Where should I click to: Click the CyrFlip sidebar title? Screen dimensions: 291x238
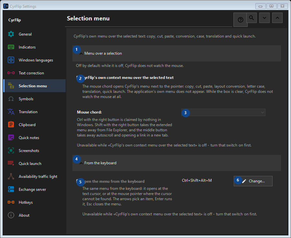point(15,20)
